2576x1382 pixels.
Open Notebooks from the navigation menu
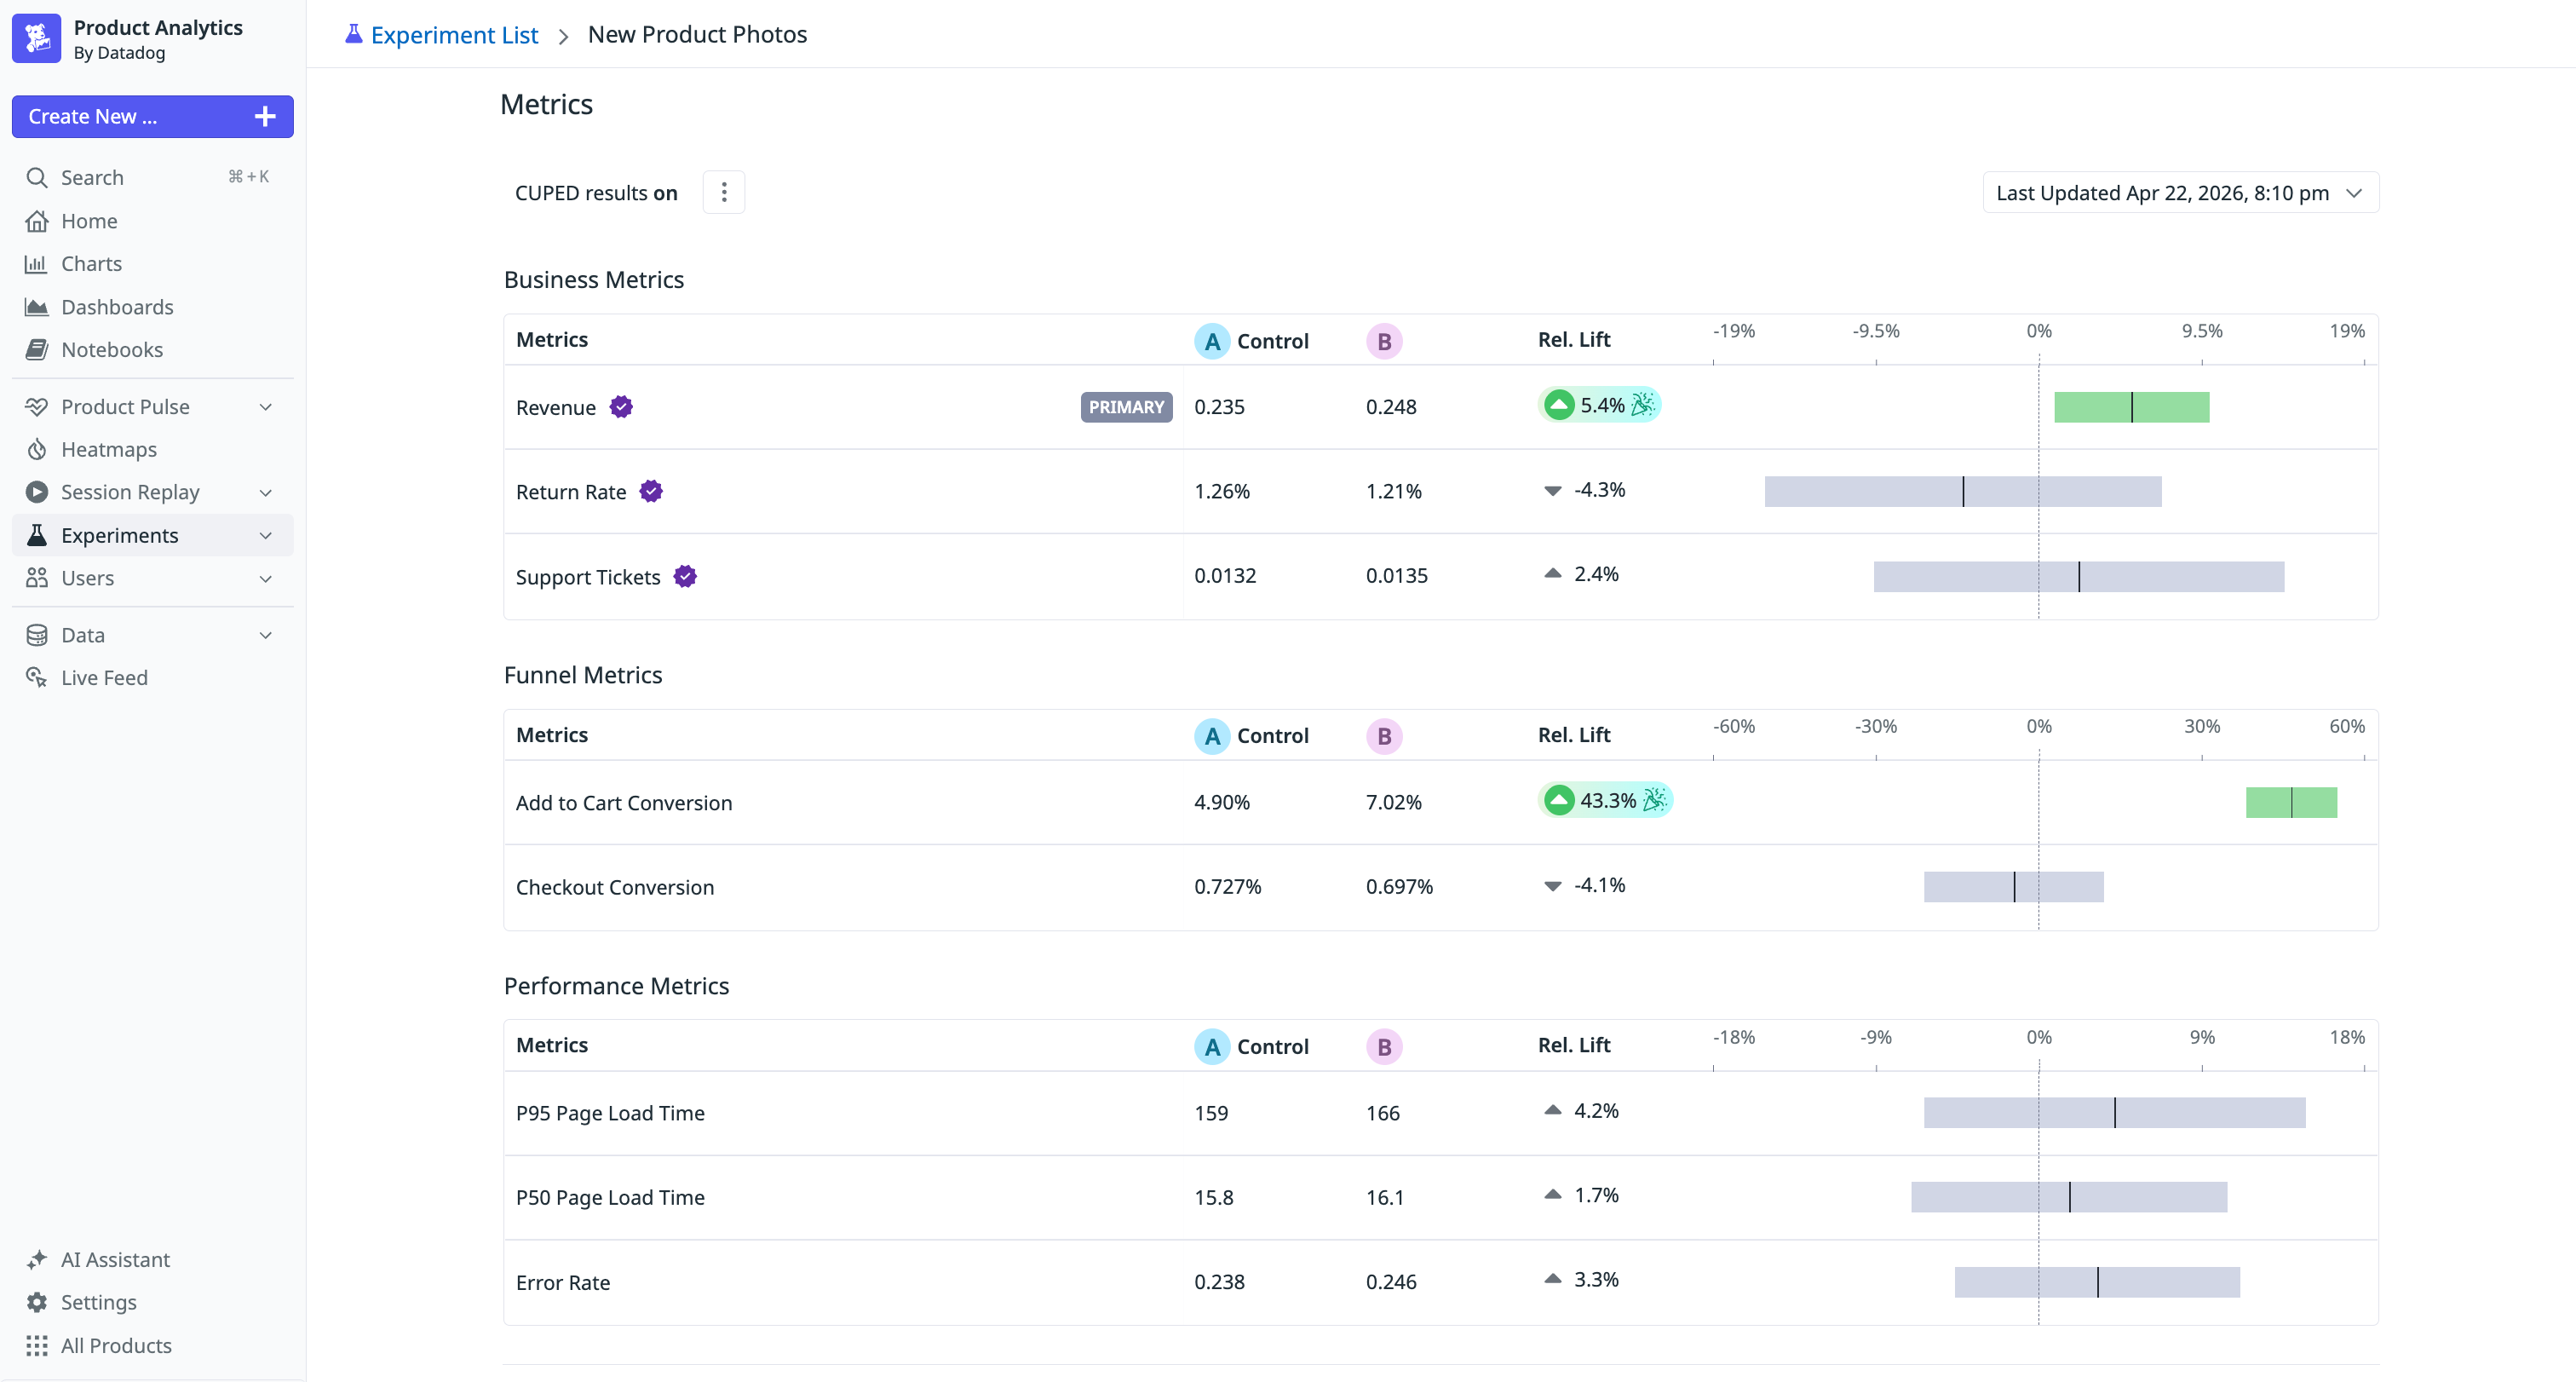coord(111,349)
